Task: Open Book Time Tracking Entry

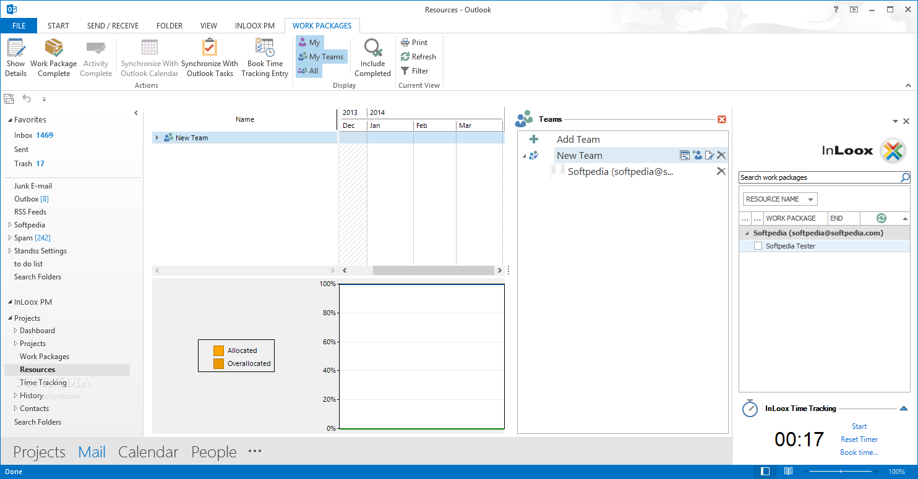Action: coord(265,57)
